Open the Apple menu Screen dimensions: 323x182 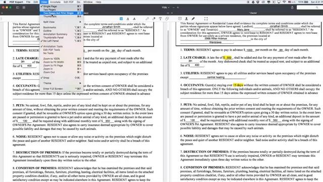(x=5, y=2)
